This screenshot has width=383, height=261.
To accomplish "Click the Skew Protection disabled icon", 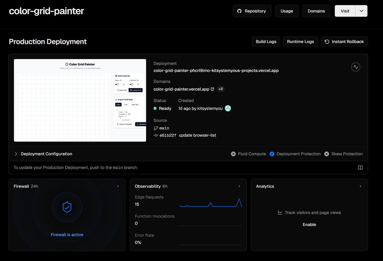I will click(327, 154).
